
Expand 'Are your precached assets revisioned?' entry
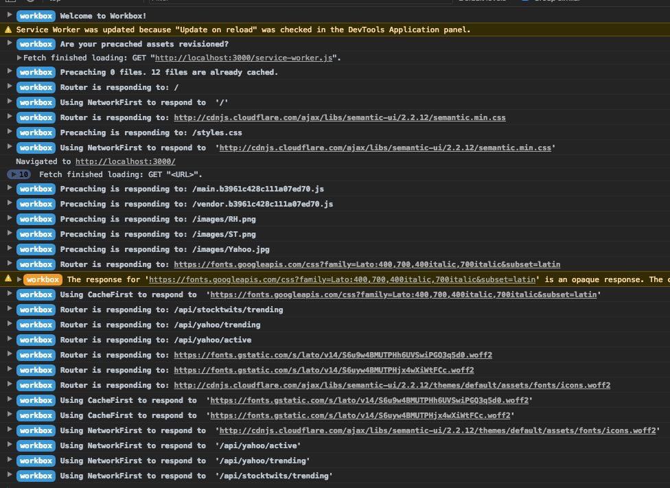click(8, 44)
